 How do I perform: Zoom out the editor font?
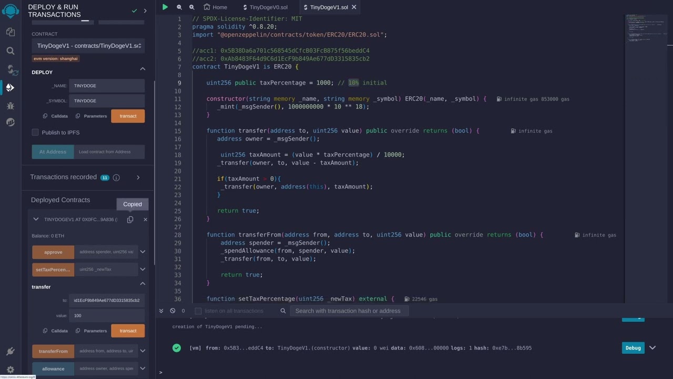[x=179, y=7]
